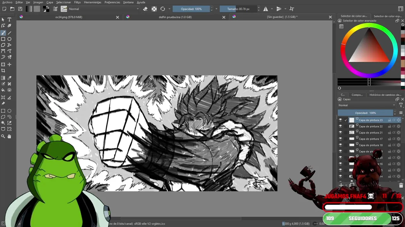Select the Line tool
Screen dimensions: 405x227
coord(9,33)
